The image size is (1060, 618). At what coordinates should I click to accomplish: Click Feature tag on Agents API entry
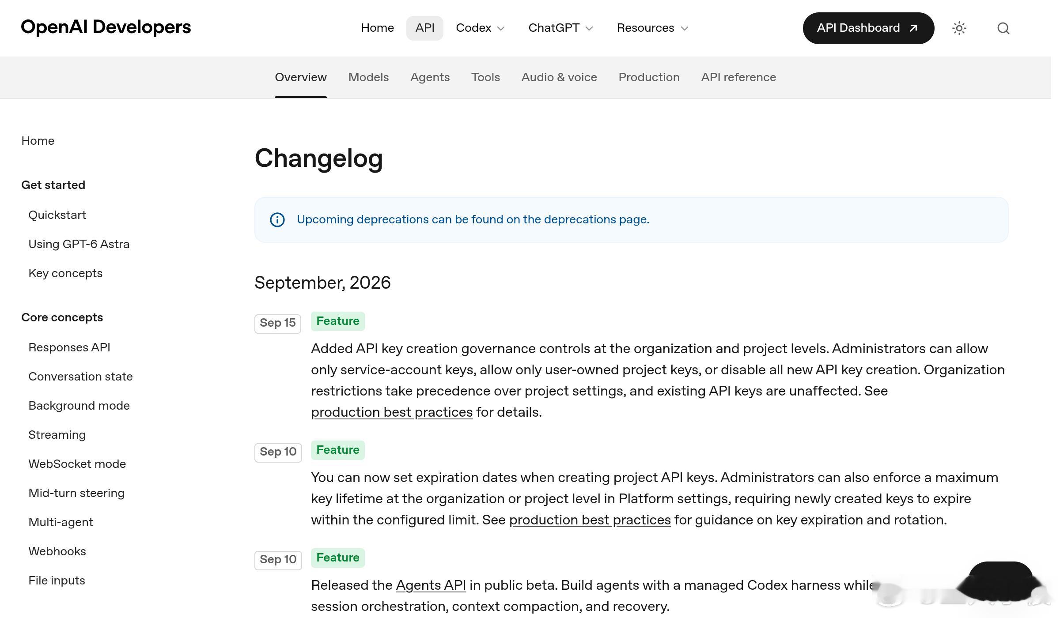click(x=338, y=558)
